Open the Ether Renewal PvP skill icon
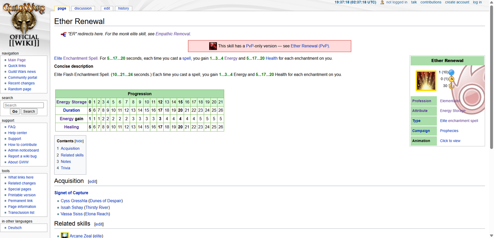494x238 pixels. click(213, 46)
